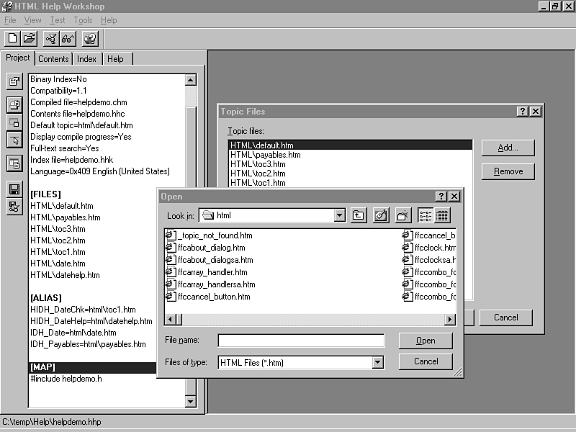576x432 pixels.
Task: Switch to the Contents tab
Action: click(53, 59)
